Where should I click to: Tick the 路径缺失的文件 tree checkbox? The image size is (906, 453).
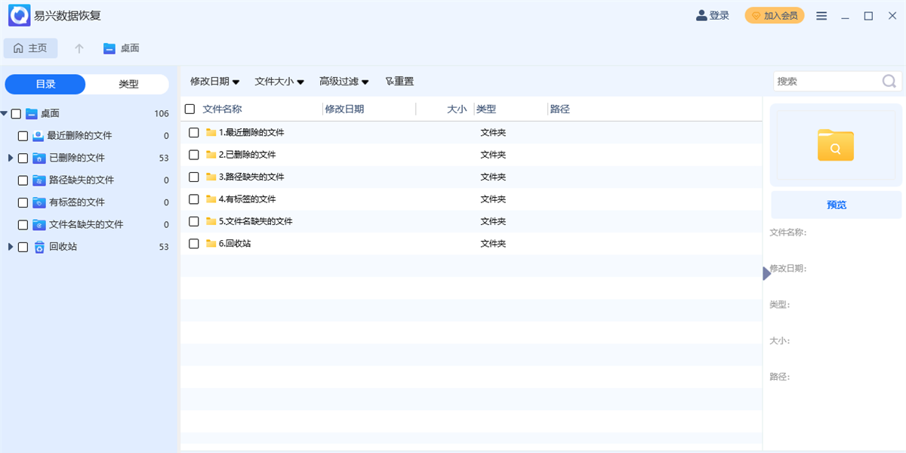pyautogui.click(x=23, y=180)
